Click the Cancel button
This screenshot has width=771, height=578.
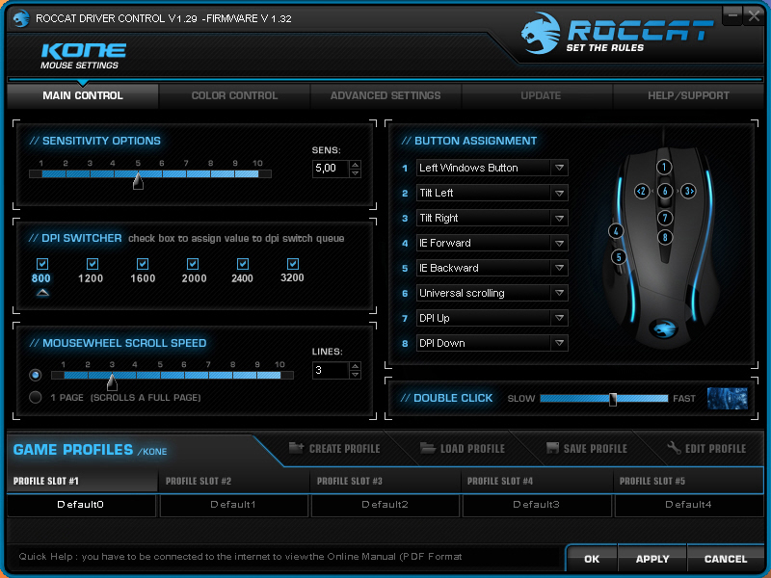tap(726, 559)
